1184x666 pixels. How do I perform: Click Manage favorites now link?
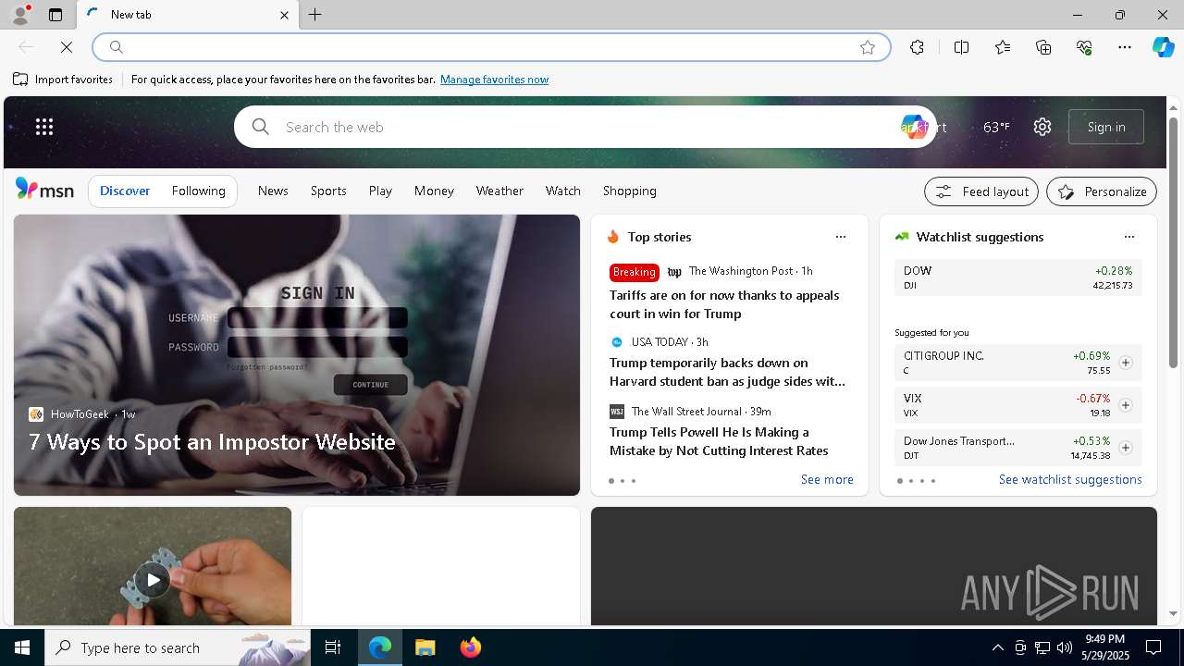[494, 80]
